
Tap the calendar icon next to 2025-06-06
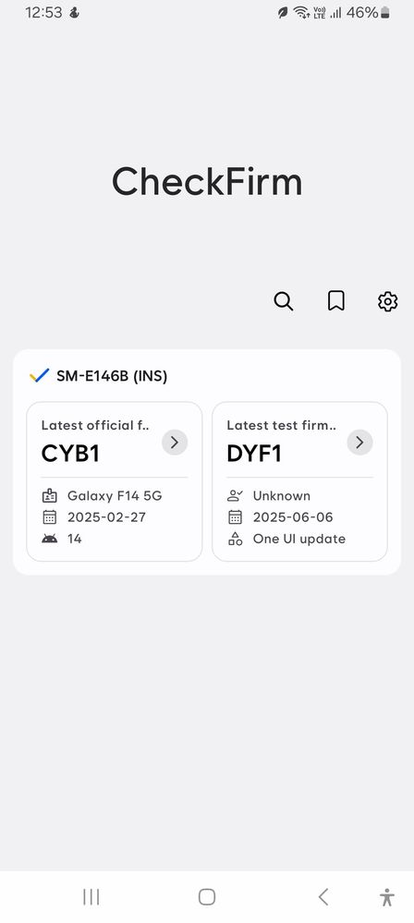pyautogui.click(x=235, y=516)
